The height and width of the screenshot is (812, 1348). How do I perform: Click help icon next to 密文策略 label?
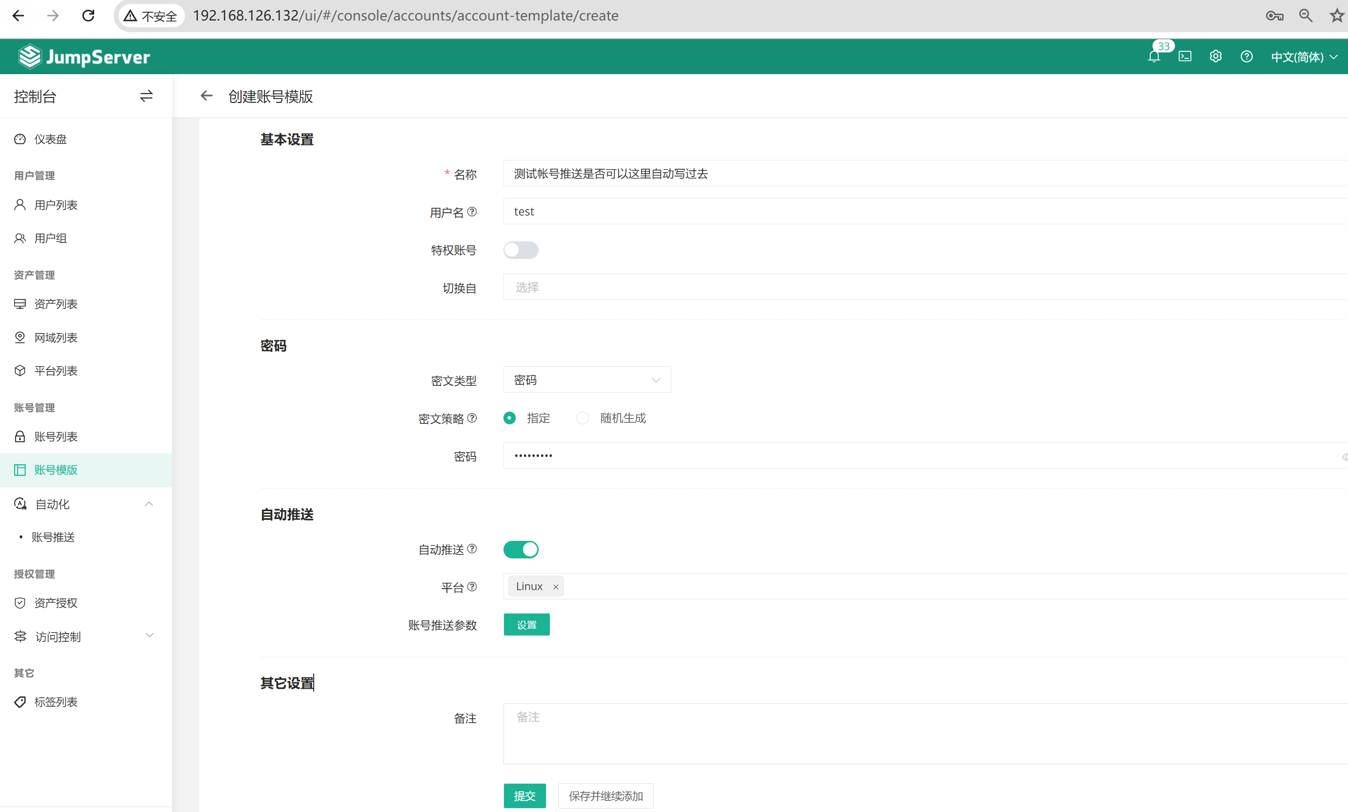pos(472,418)
